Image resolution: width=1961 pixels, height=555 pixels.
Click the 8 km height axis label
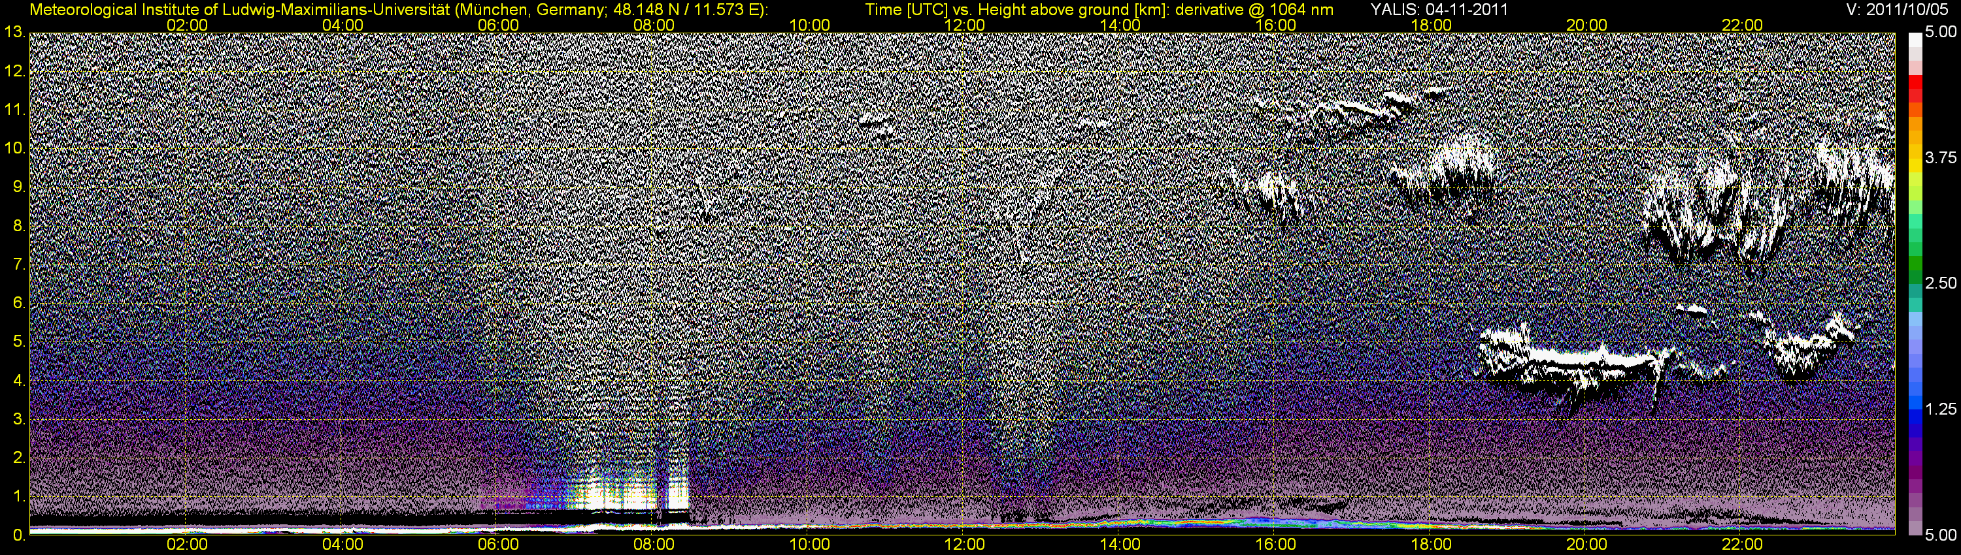point(18,226)
